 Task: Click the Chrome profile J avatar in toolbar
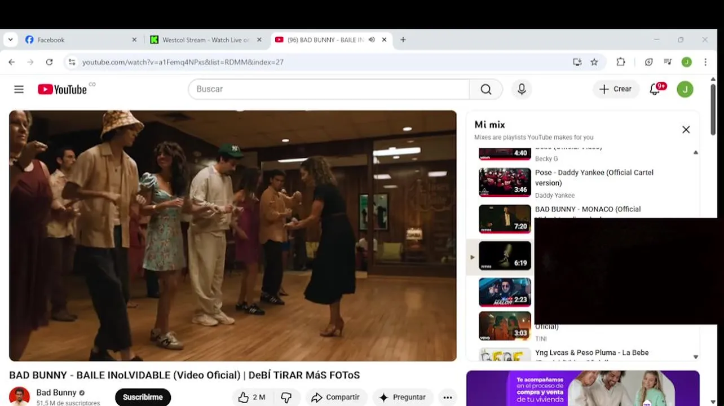tap(686, 62)
